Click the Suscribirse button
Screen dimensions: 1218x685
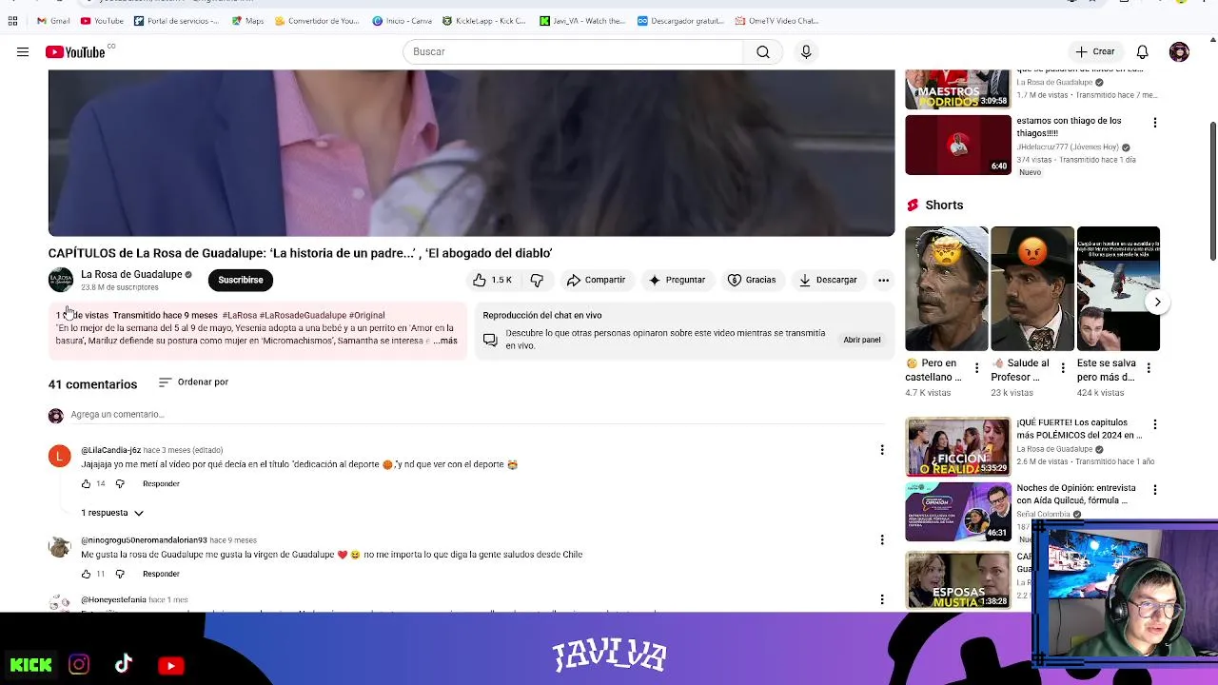point(241,280)
